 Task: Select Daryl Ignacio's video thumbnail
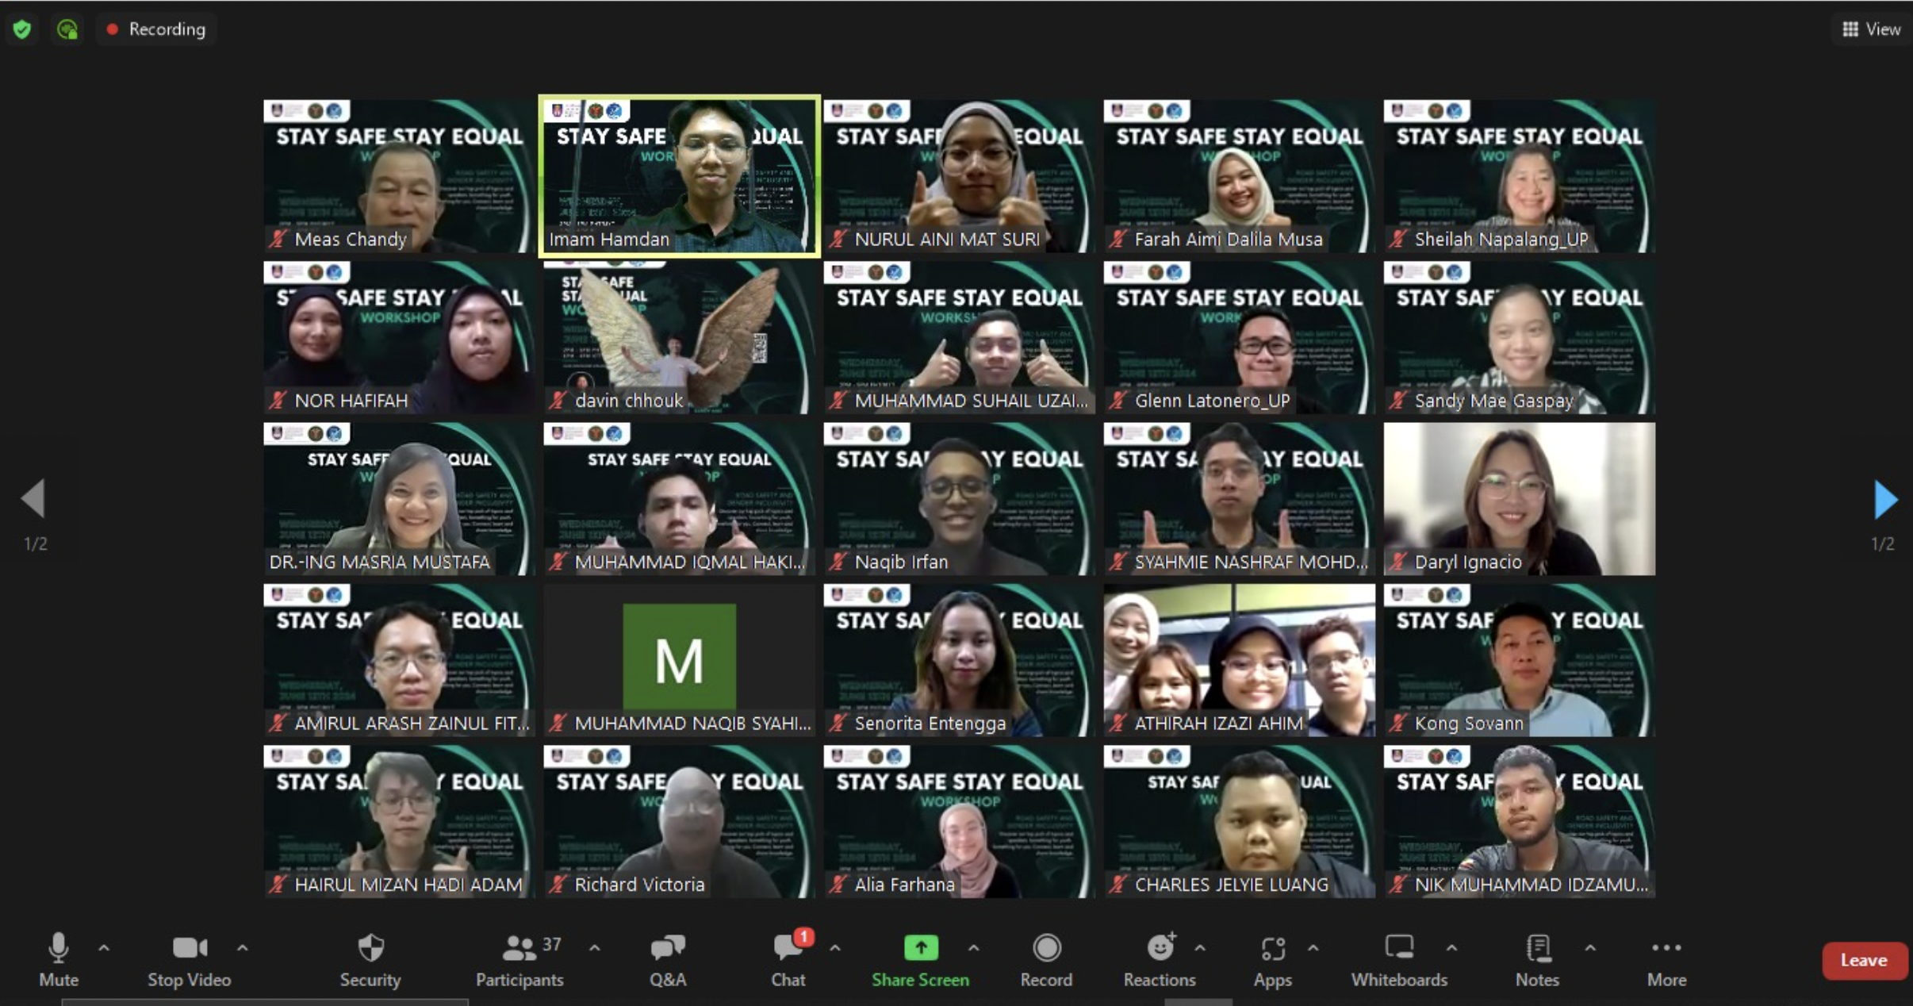(1519, 498)
